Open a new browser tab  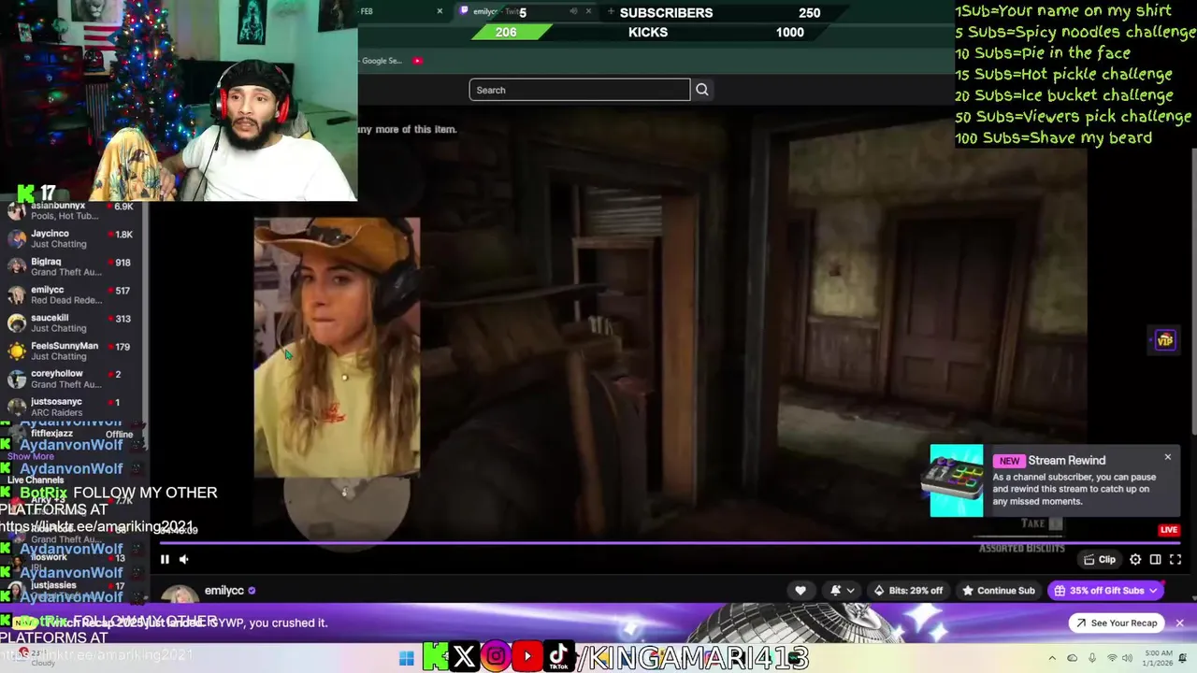[611, 11]
